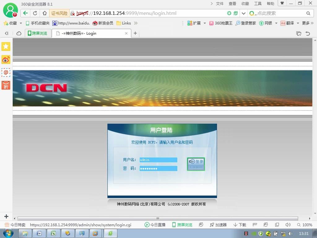Click the green browser engine switch icon
The image size is (317, 238).
click(236, 13)
